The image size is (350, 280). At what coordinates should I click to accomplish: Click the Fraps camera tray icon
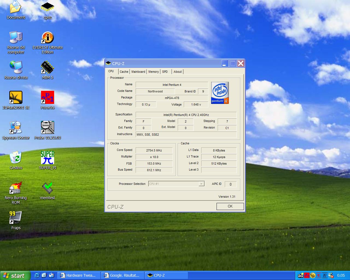(x=301, y=275)
